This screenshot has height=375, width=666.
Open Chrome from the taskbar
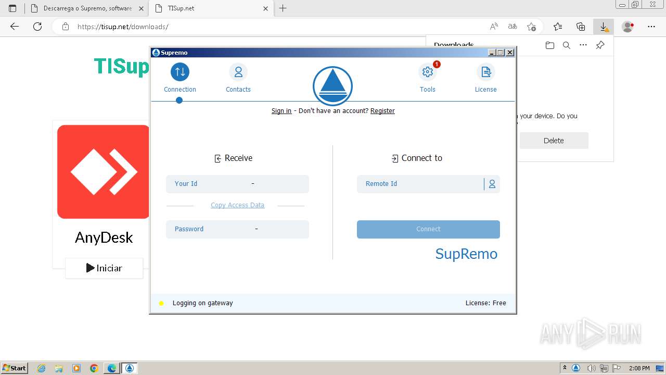(x=94, y=368)
